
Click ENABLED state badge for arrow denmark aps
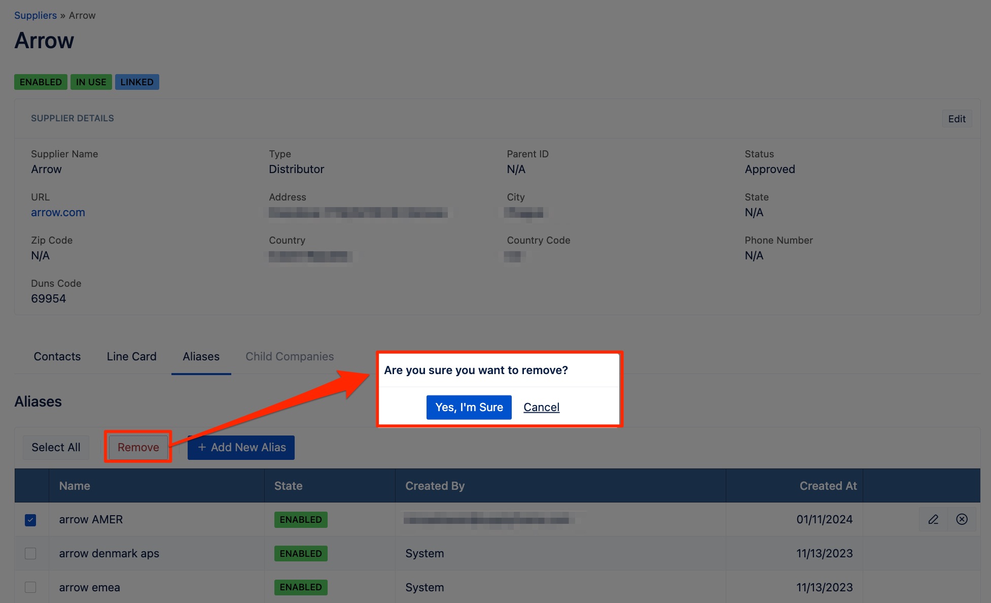[x=301, y=553]
